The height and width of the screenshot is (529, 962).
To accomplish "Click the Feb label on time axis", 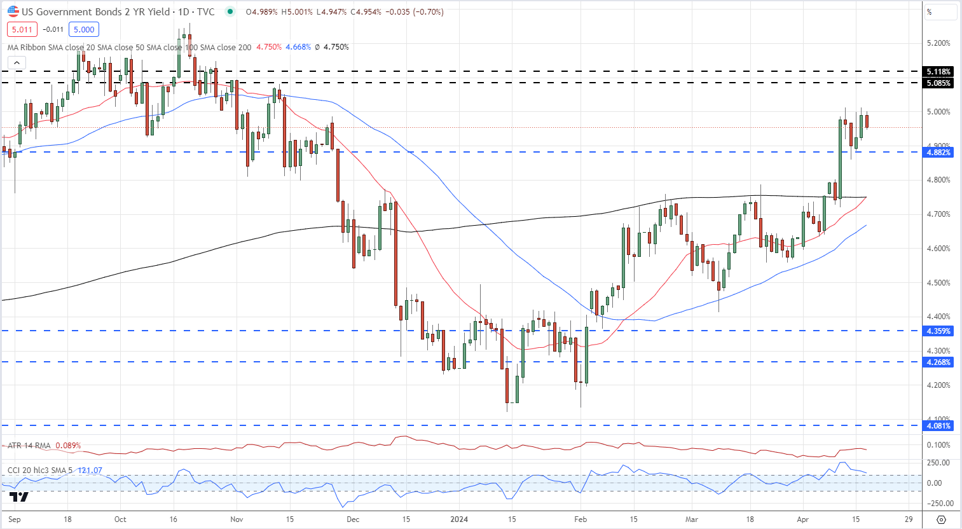I will tap(581, 519).
